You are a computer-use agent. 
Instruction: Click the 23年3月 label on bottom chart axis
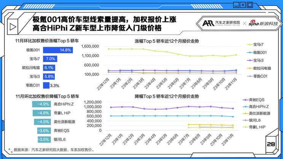tap(139, 140)
